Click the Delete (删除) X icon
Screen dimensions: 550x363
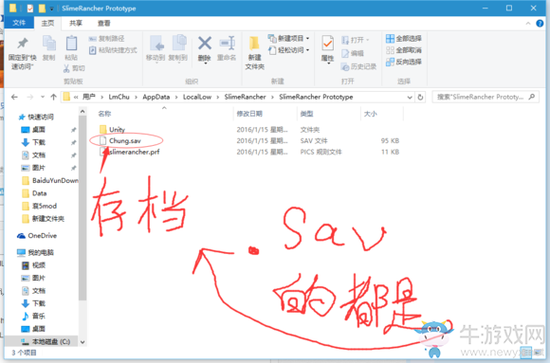(x=205, y=49)
